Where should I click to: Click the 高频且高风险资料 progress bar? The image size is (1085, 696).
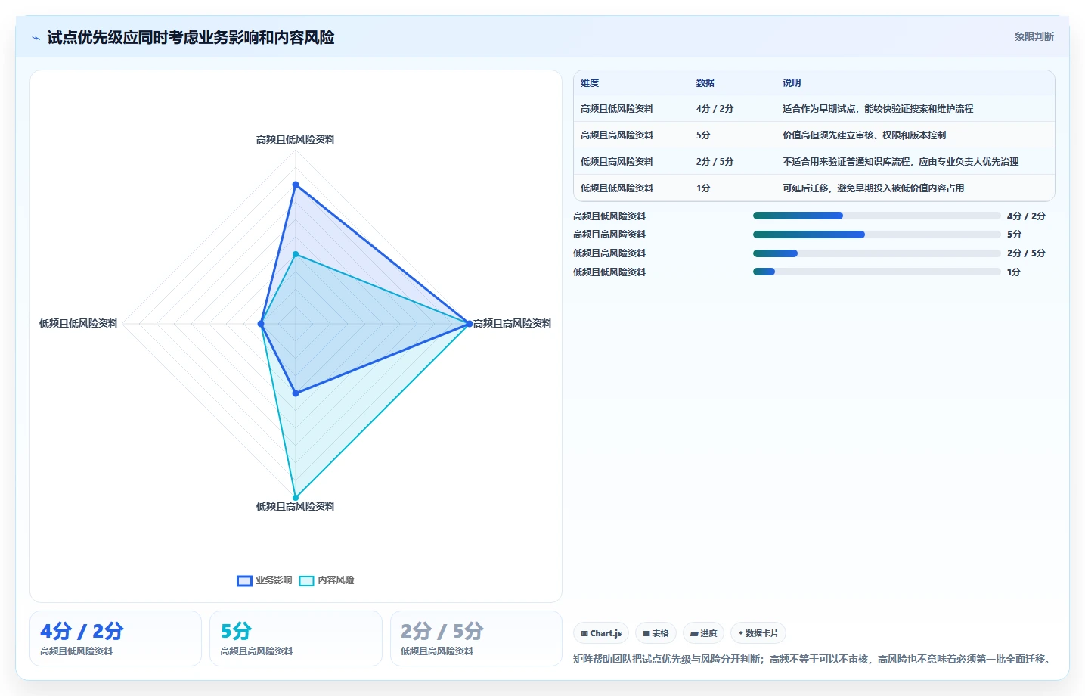[877, 235]
